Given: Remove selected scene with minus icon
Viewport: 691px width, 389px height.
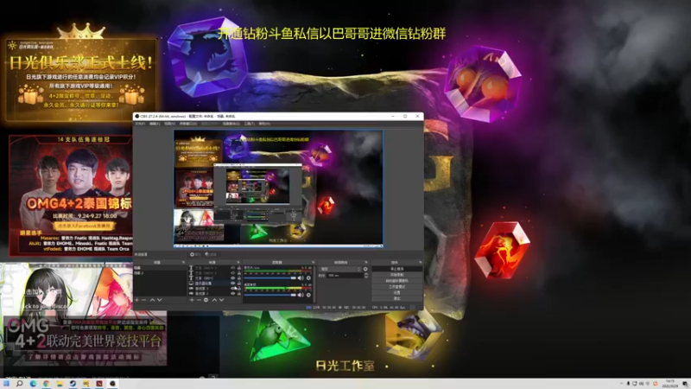Looking at the screenshot, I should (x=143, y=300).
